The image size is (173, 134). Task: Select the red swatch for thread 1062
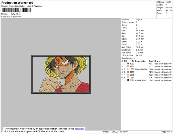(128, 64)
